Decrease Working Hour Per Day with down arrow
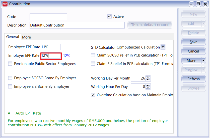This screenshot has height=138, width=210. click(x=148, y=88)
